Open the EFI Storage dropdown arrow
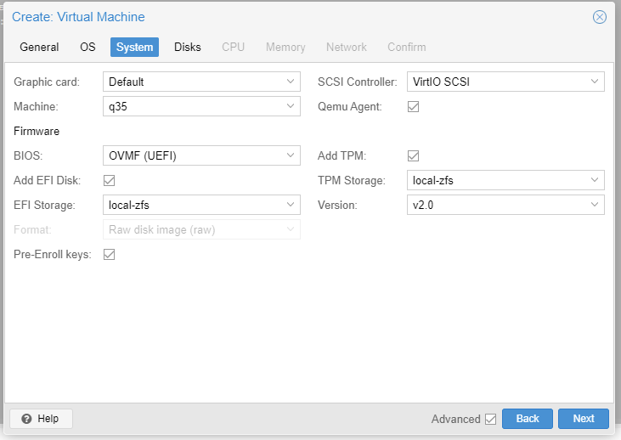 (x=291, y=205)
